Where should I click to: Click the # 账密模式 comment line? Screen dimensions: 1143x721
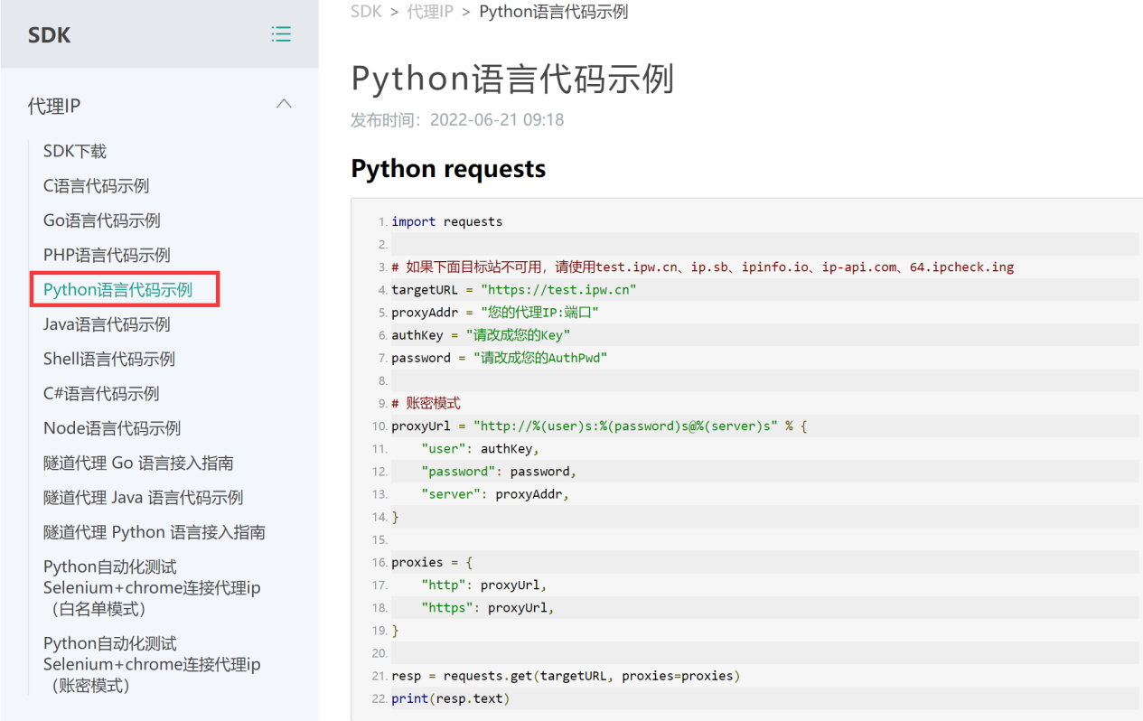tap(426, 403)
